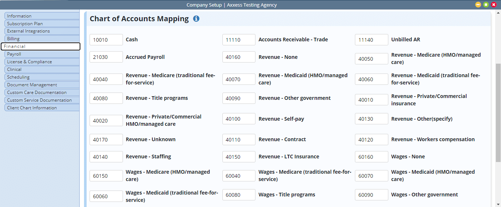The height and width of the screenshot is (207, 501).
Task: Select the Client Chart Information tab
Action: (x=42, y=108)
